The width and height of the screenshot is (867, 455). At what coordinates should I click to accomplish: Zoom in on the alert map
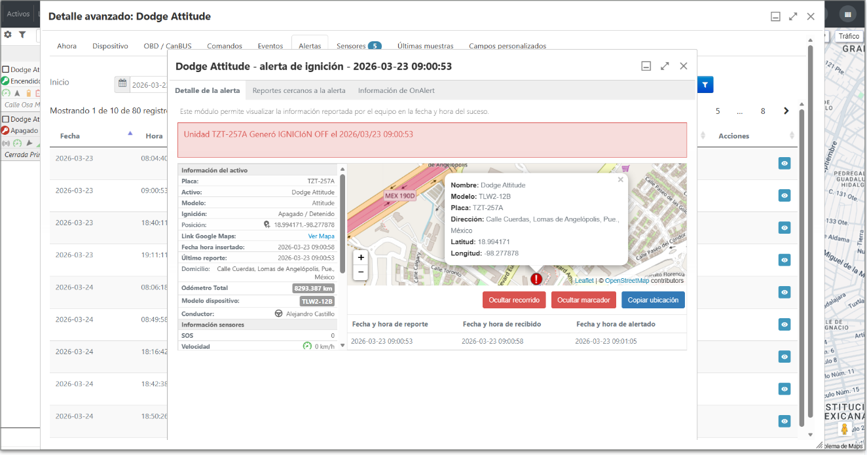point(361,257)
